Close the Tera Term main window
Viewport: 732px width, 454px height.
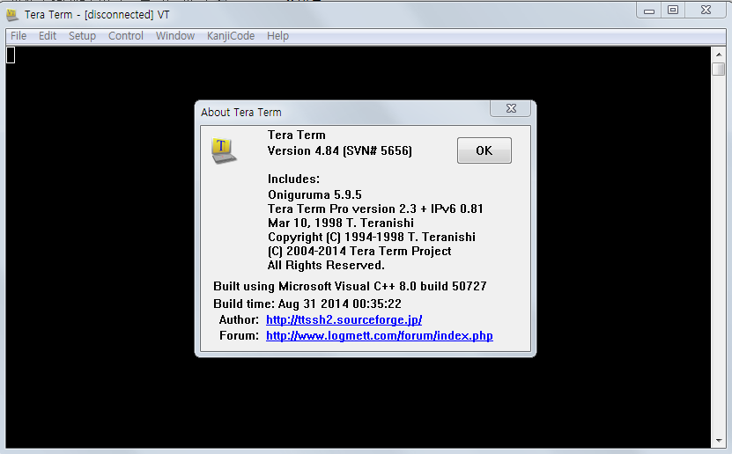pos(706,11)
